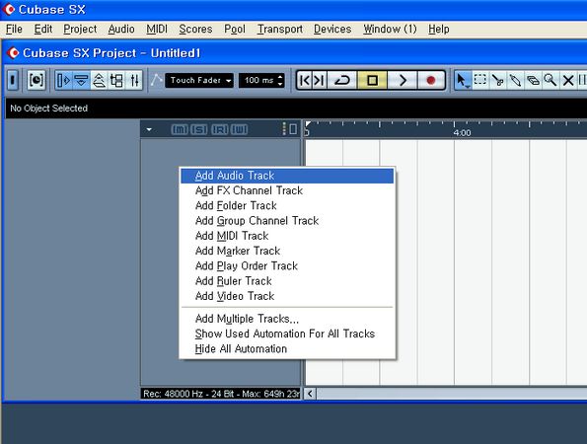The width and height of the screenshot is (587, 444).
Task: Open the File menu
Action: tap(14, 30)
